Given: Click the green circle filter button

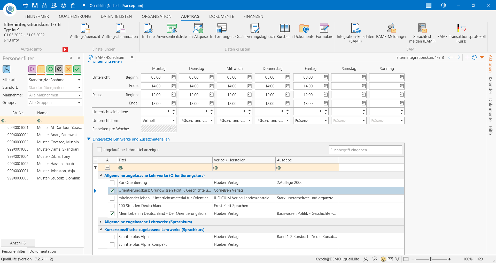Looking at the screenshot, I should point(50,69).
